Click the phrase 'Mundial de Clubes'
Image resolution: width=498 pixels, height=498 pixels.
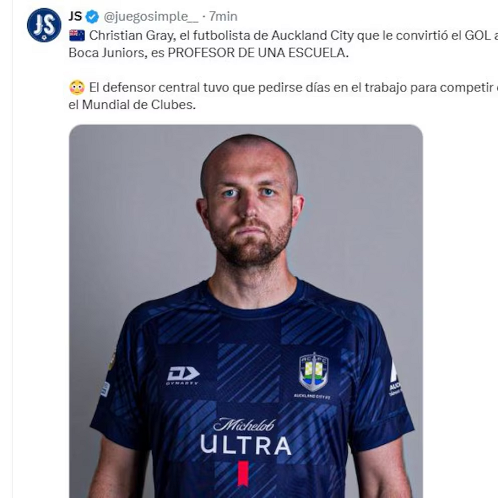point(139,105)
